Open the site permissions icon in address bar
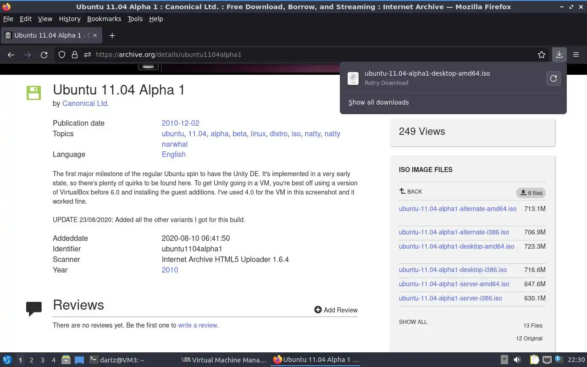 (88, 55)
